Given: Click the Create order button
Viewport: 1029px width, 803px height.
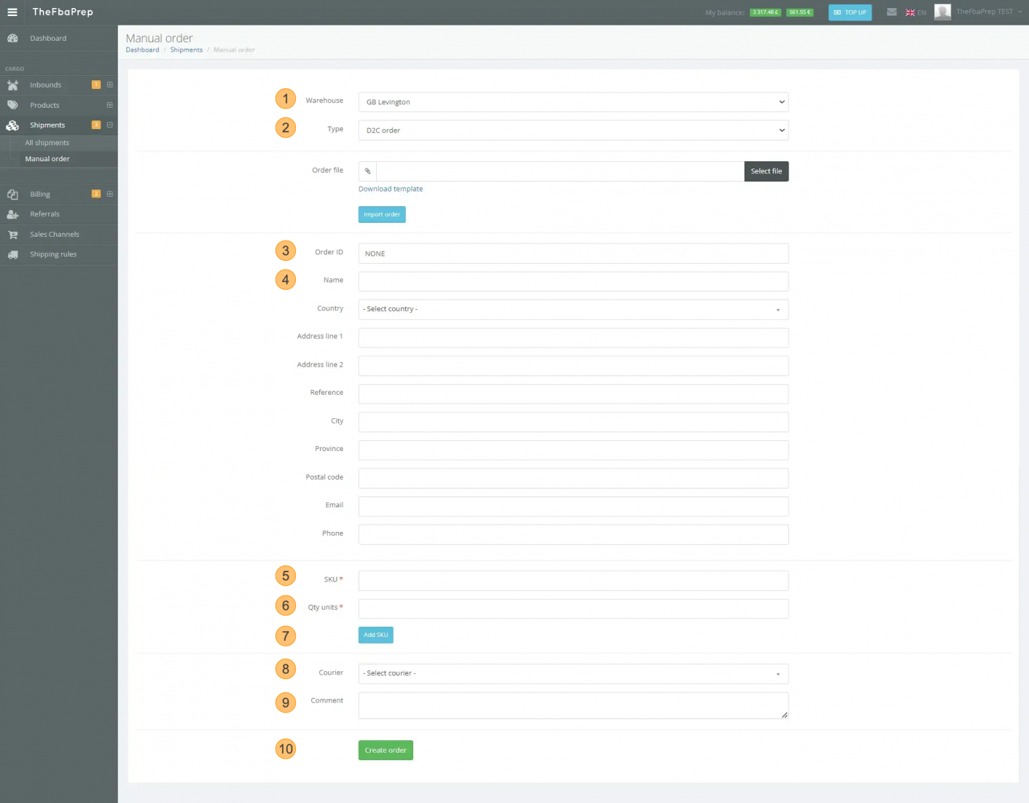Looking at the screenshot, I should (386, 750).
